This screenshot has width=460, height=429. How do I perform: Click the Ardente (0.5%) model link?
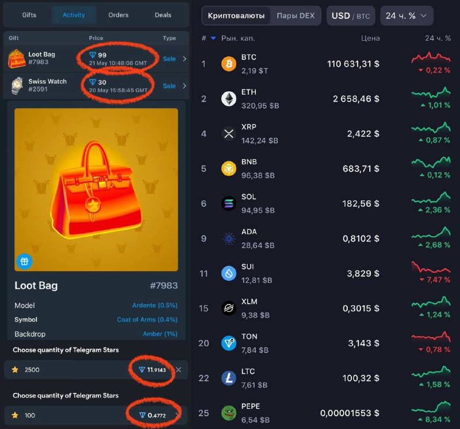click(155, 306)
